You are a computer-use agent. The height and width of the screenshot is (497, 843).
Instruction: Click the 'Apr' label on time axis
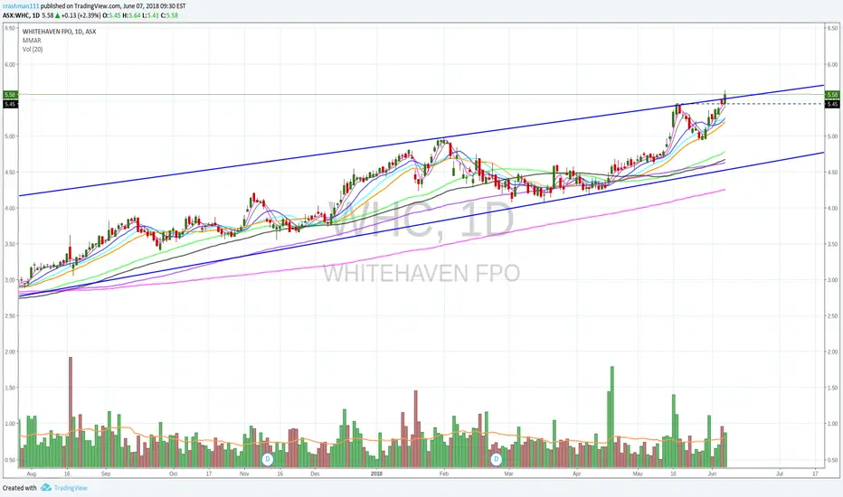tap(577, 474)
